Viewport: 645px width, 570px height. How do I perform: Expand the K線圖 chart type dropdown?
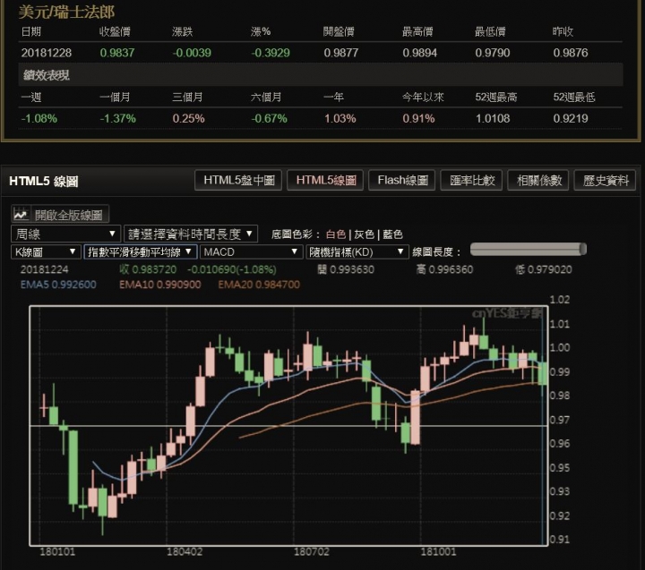point(46,251)
